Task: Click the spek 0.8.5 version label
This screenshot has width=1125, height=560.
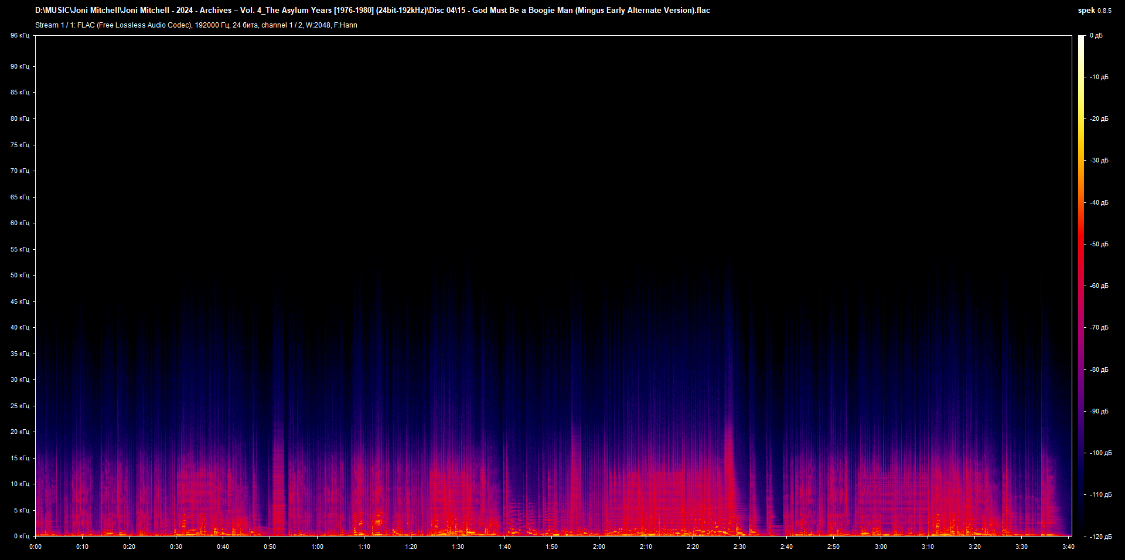Action: [1094, 11]
